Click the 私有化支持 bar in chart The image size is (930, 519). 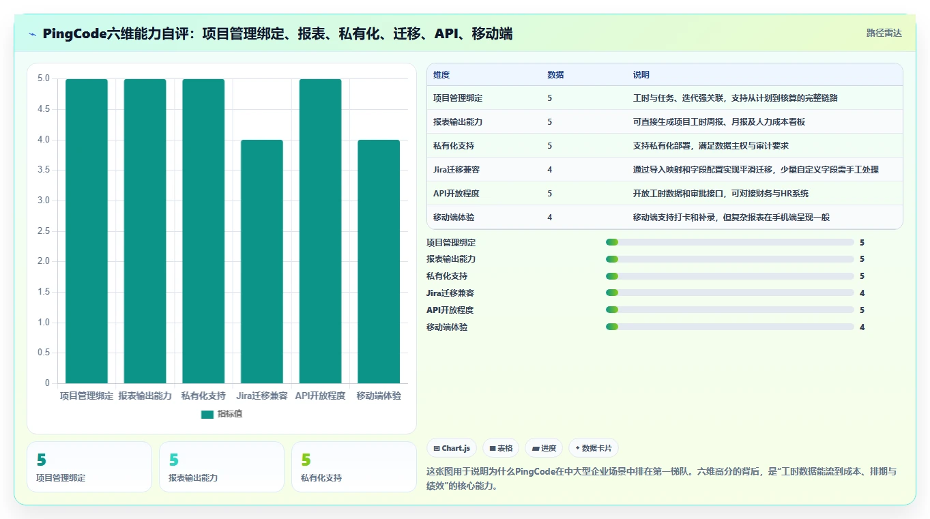coord(203,231)
